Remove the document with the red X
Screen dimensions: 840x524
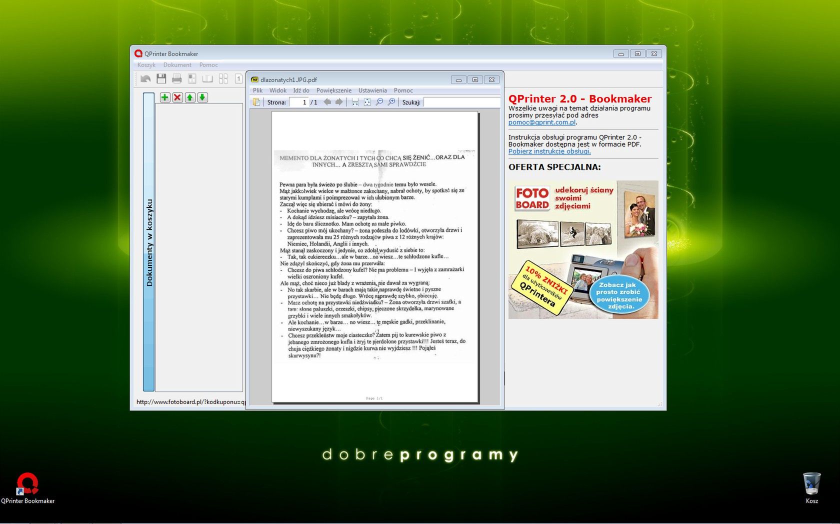click(x=177, y=97)
